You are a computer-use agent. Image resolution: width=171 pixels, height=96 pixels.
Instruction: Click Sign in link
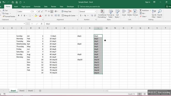(147, 2)
